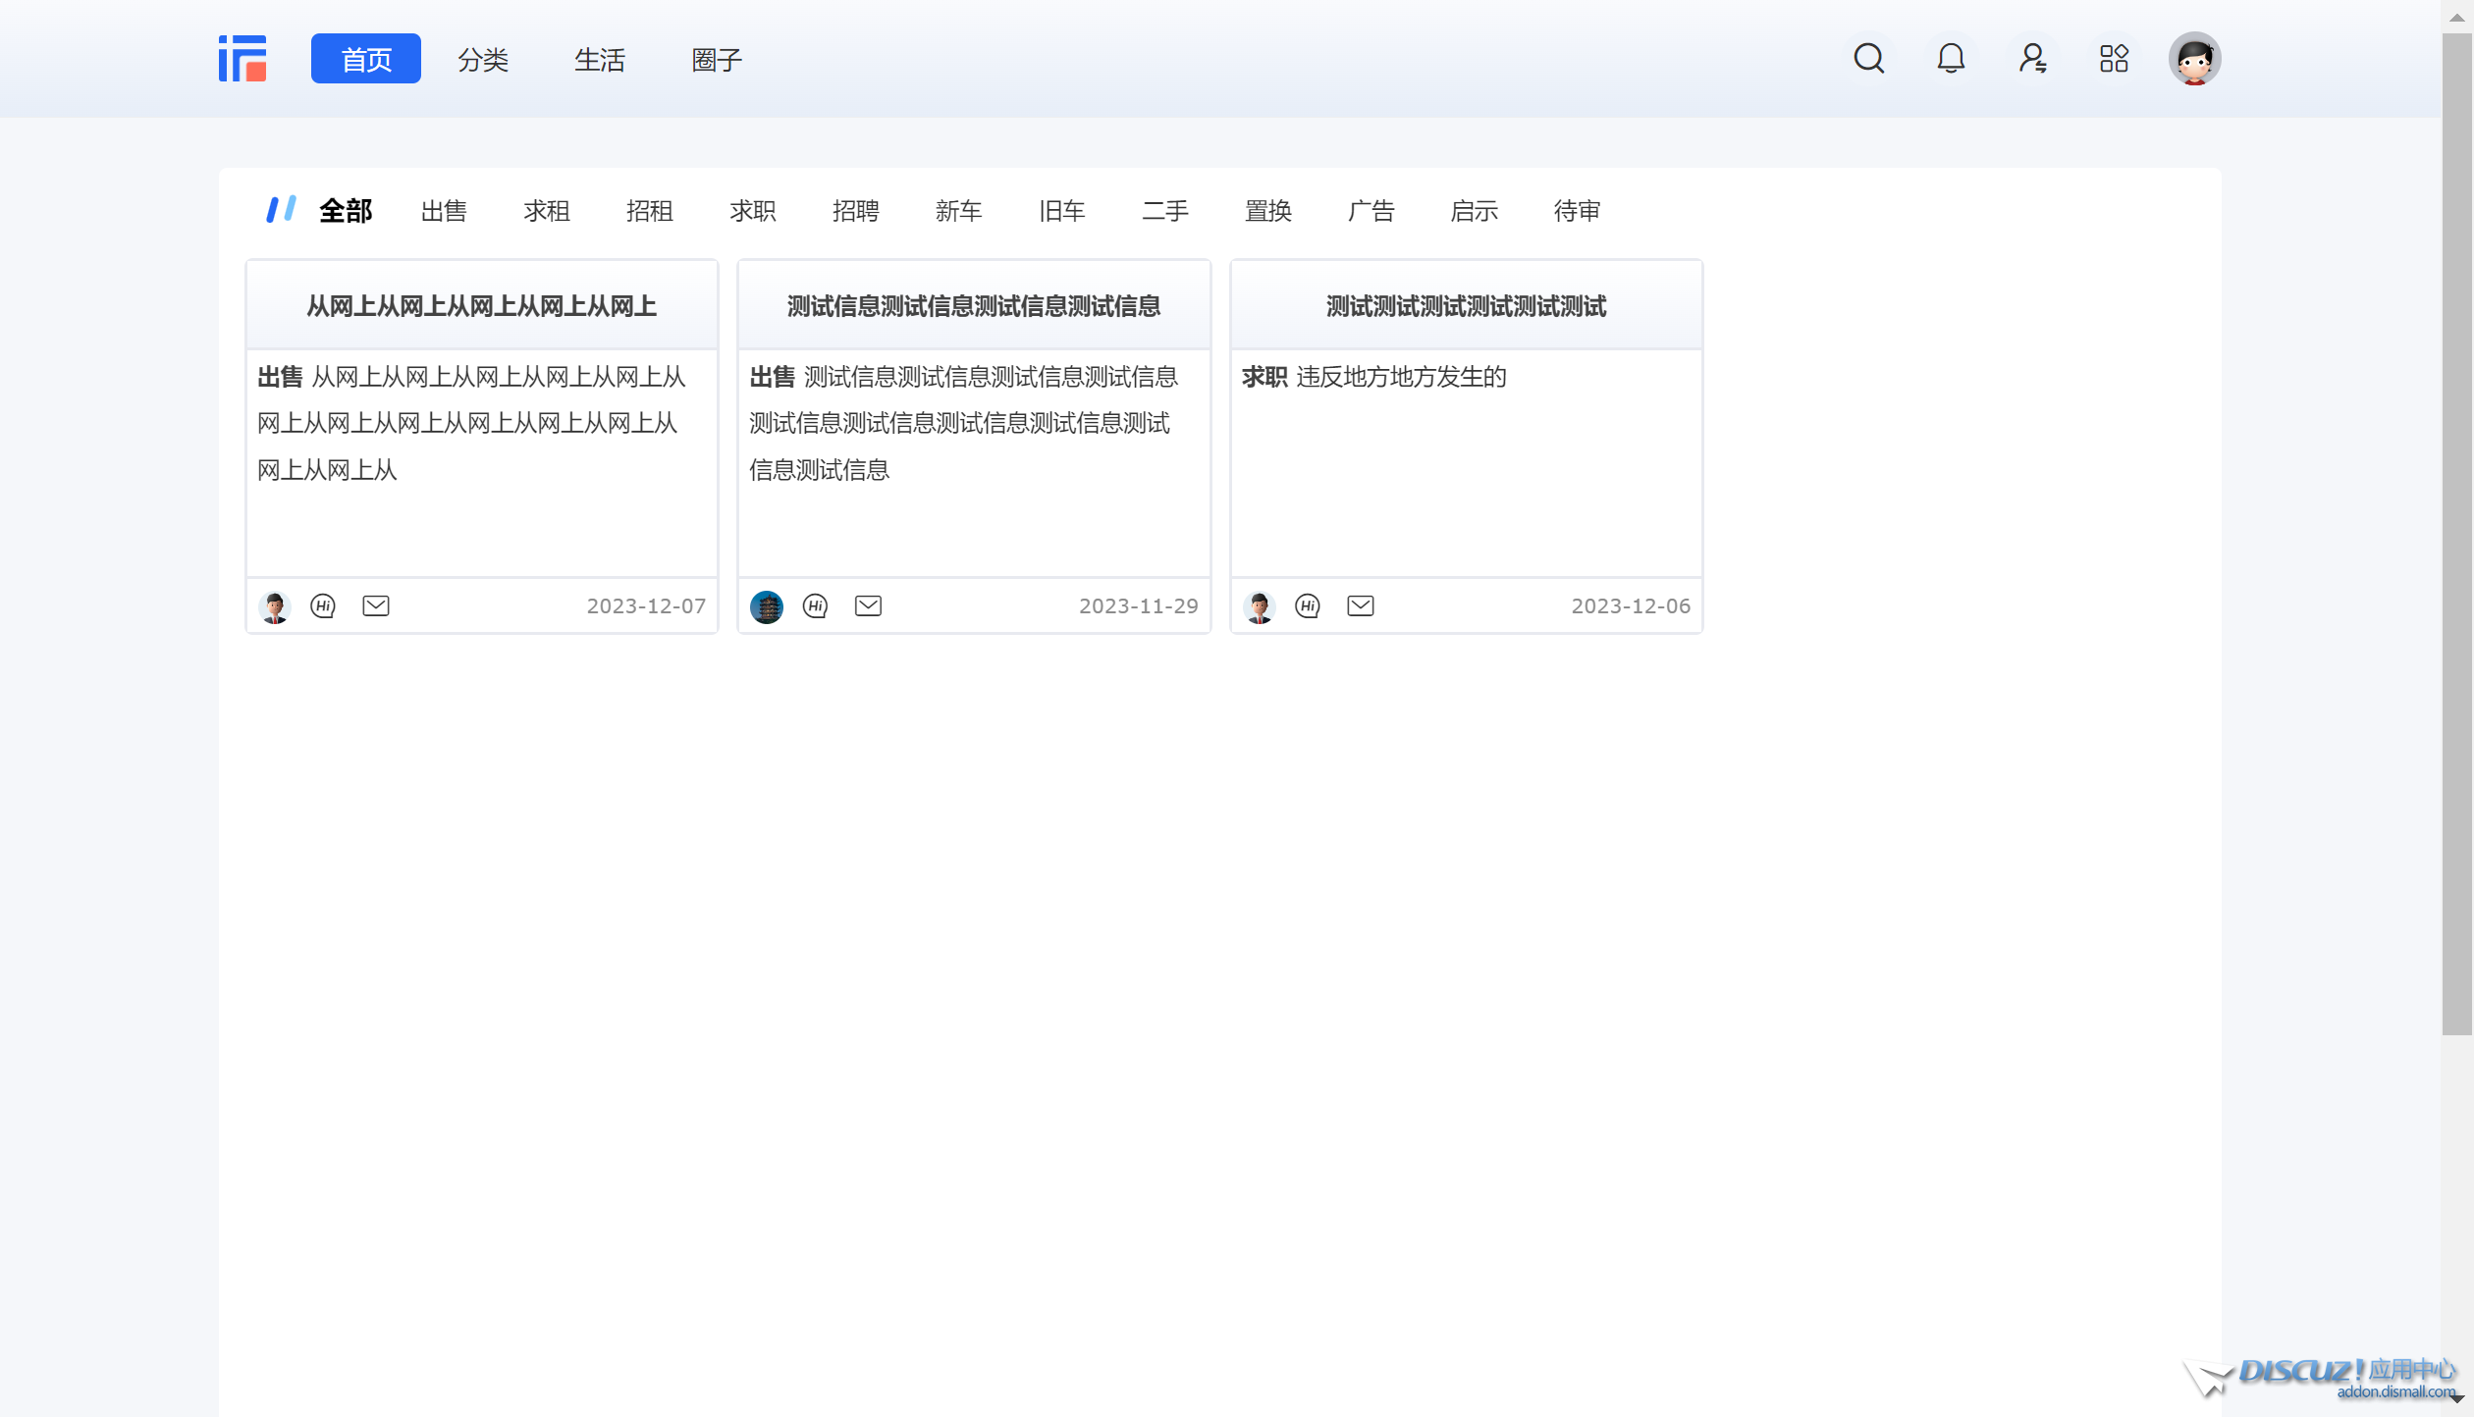
Task: Click author avatar on 2023-11-29 card
Action: point(767,606)
